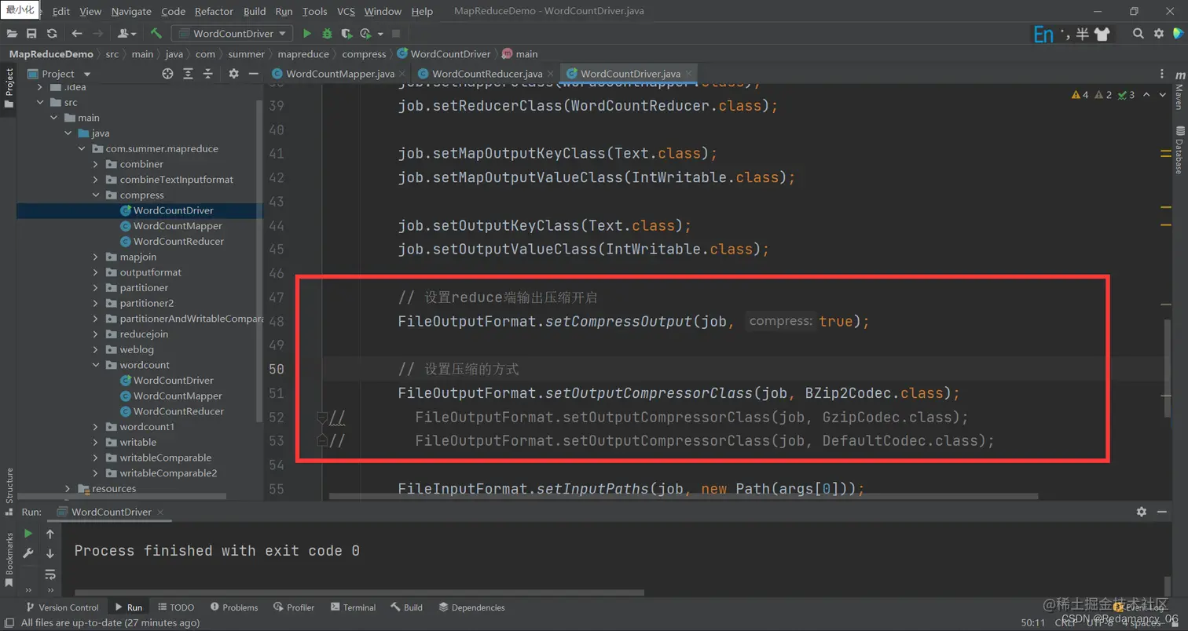This screenshot has height=631, width=1188.
Task: Click the mapreduce breadcrumb in navigation bar
Action: [x=303, y=54]
